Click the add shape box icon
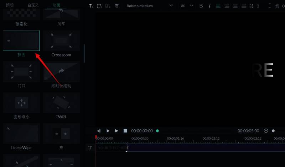 click(99, 6)
